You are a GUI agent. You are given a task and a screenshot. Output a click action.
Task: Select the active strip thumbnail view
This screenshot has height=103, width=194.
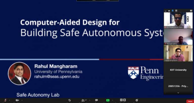tap(173, 11)
